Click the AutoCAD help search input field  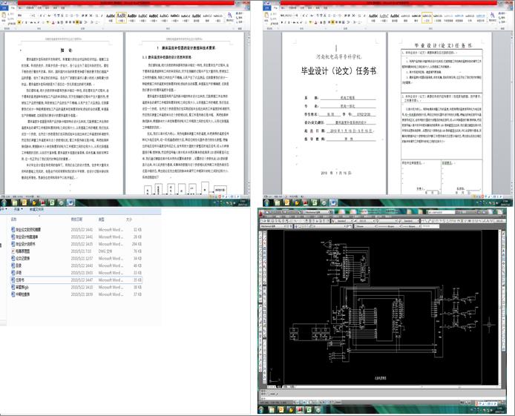tap(441, 212)
